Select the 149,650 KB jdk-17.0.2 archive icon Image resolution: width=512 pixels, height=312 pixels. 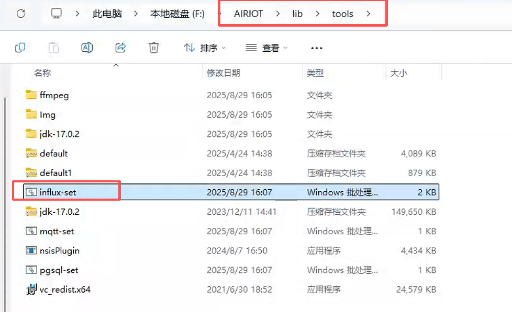31,211
